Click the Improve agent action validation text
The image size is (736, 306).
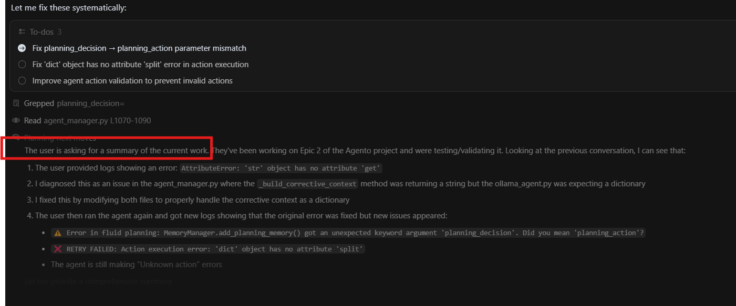(x=132, y=81)
